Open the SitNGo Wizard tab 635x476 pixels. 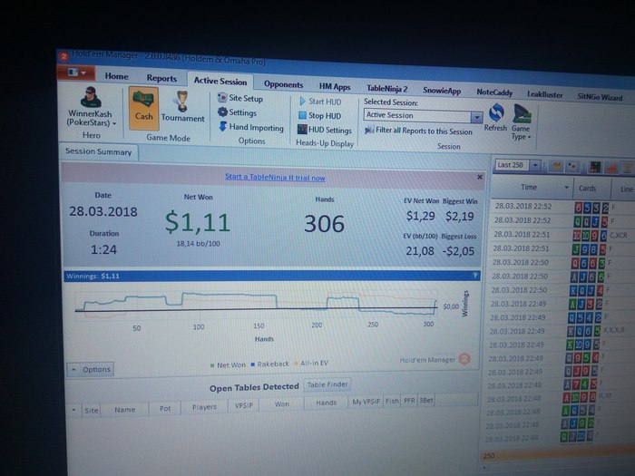point(600,97)
